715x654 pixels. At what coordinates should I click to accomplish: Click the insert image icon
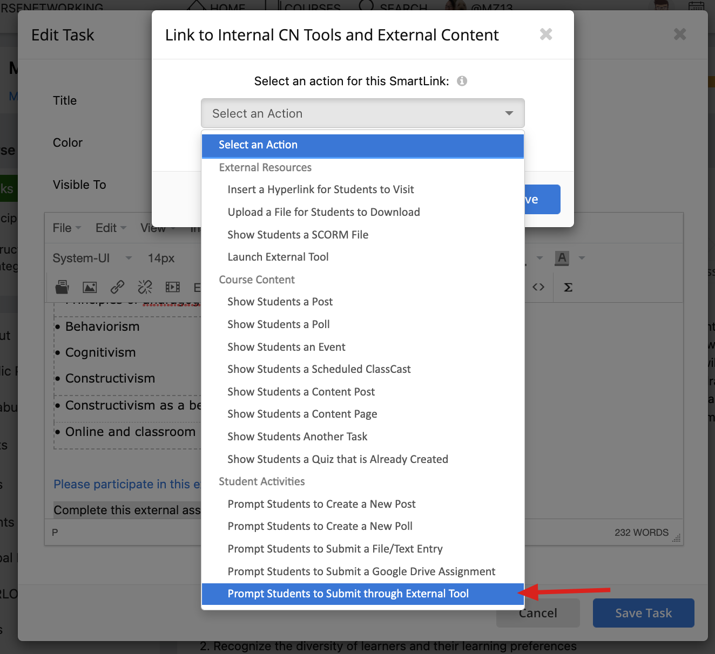[x=90, y=287]
